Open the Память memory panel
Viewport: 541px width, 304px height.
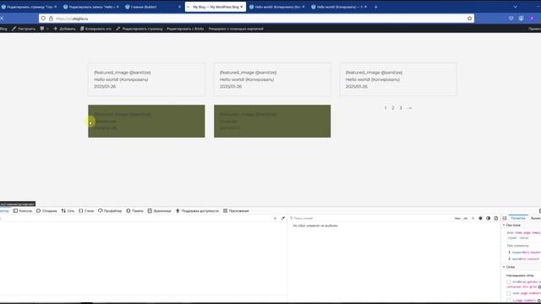tap(134, 210)
